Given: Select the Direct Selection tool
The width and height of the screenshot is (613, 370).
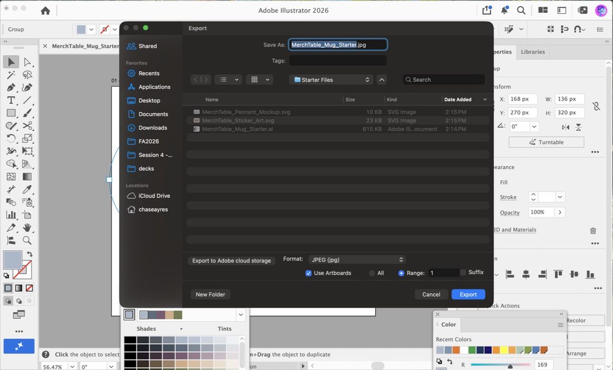Looking at the screenshot, I should click(x=27, y=62).
